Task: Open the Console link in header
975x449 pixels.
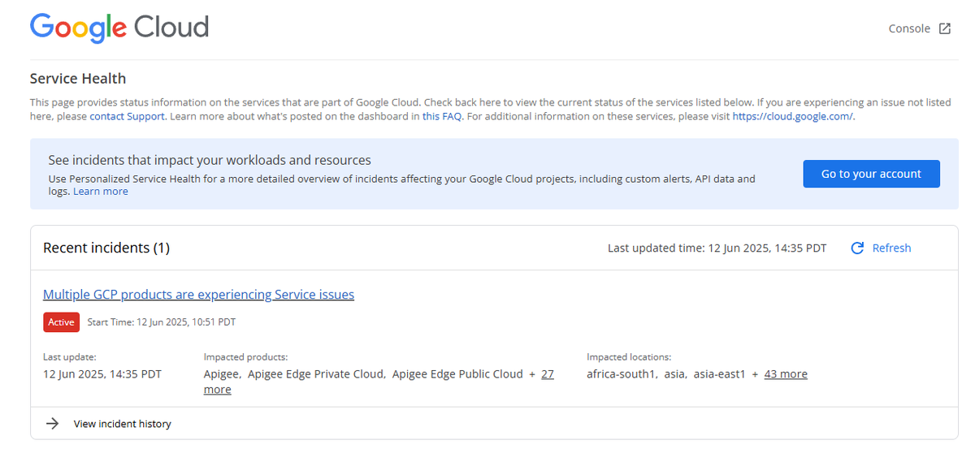Action: 909,28
